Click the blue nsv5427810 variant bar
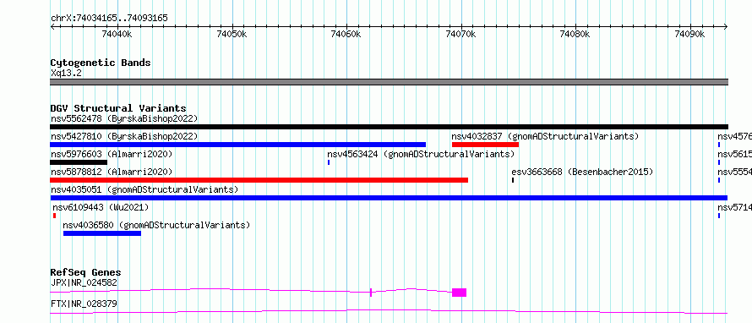 (238, 145)
